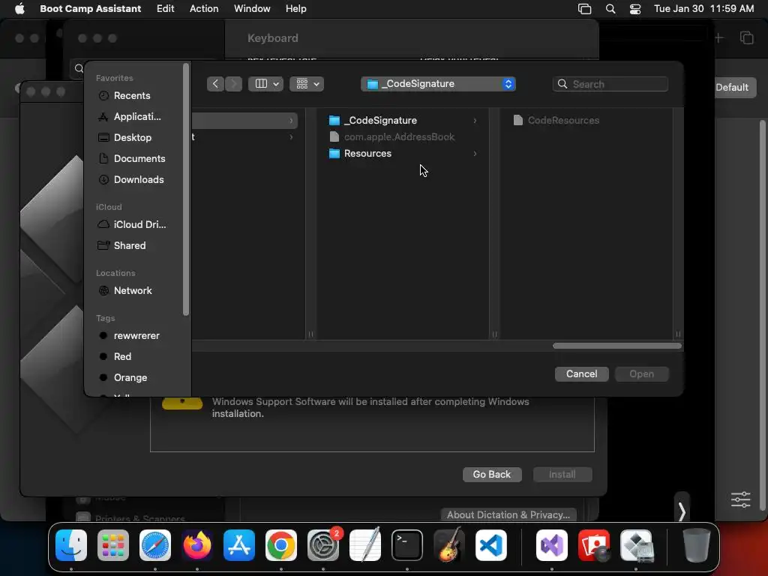This screenshot has width=768, height=576.
Task: Open the Action menu
Action: coord(204,8)
